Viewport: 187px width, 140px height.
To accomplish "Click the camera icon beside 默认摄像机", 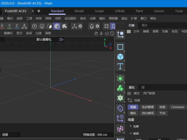I will (61, 39).
